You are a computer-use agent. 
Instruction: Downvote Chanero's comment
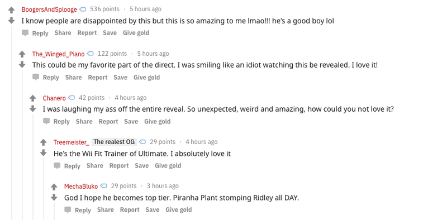pos(33,108)
